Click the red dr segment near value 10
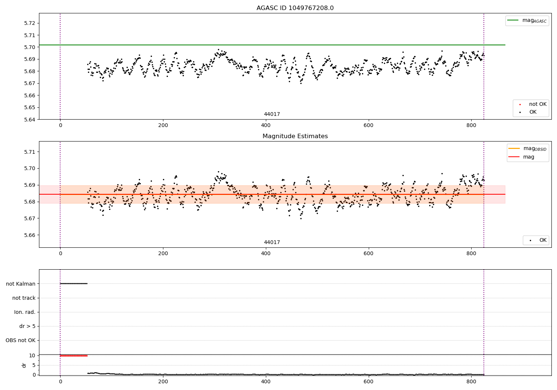The height and width of the screenshot is (390, 557). 74,355
